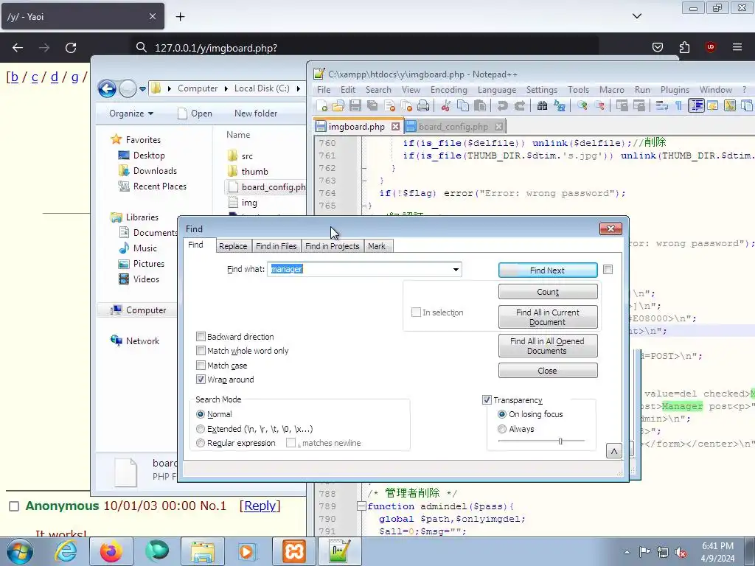Reload the page in Firefox
The image size is (755, 566).
coord(71,48)
